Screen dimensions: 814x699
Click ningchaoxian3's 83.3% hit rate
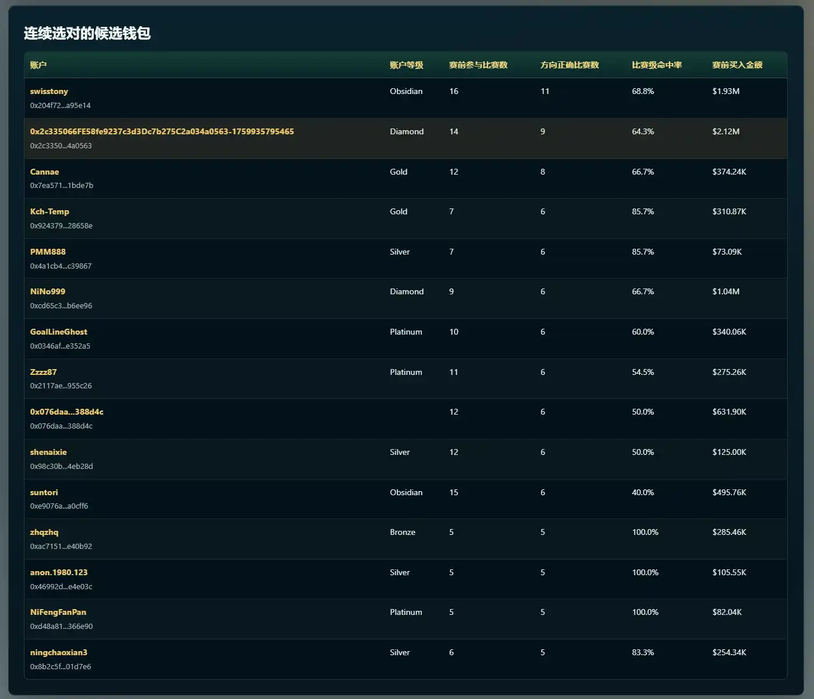643,652
